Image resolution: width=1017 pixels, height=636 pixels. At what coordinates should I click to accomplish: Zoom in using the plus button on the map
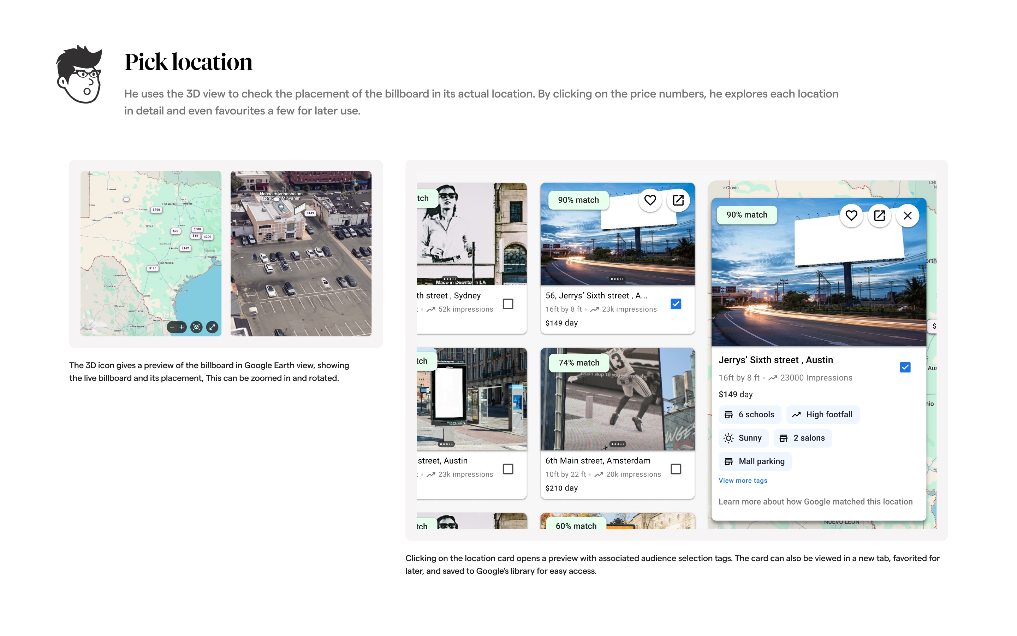[x=182, y=327]
